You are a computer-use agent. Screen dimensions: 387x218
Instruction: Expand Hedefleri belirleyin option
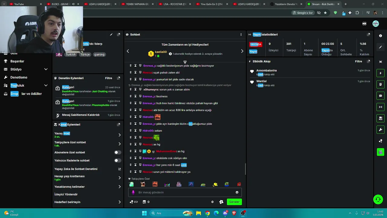(119, 202)
